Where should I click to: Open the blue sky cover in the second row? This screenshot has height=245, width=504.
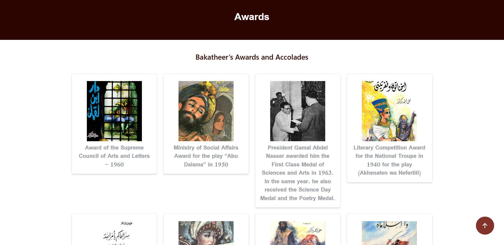(389, 233)
